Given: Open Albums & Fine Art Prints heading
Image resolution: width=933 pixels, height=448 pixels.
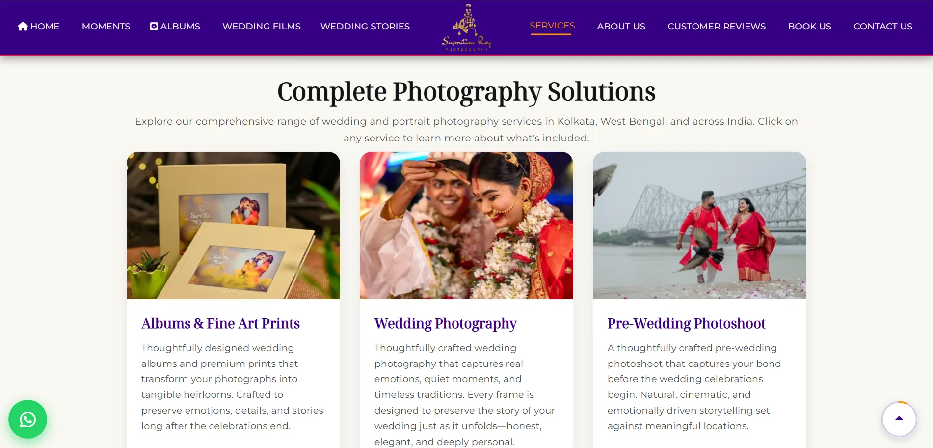Looking at the screenshot, I should pyautogui.click(x=220, y=324).
